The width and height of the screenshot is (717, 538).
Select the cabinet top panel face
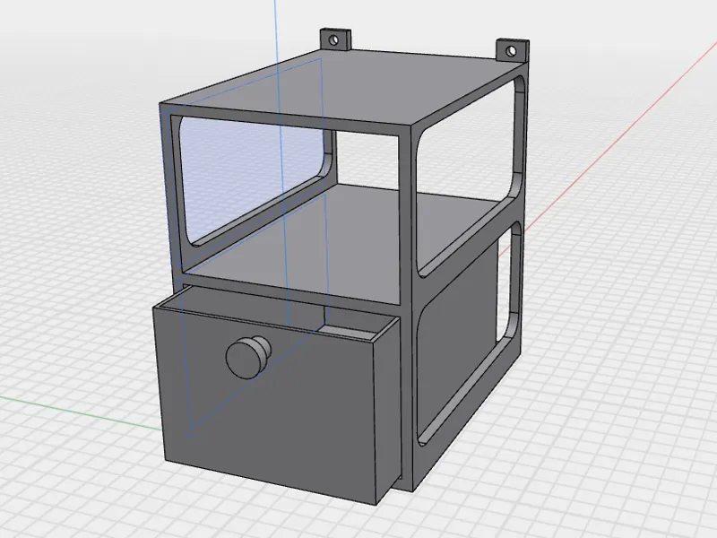pos(343,89)
